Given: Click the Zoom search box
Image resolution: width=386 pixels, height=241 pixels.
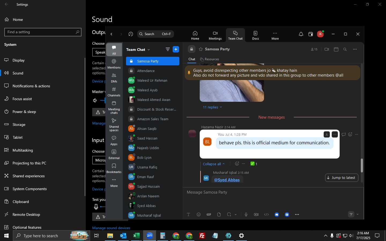Looking at the screenshot, I should pos(155,34).
